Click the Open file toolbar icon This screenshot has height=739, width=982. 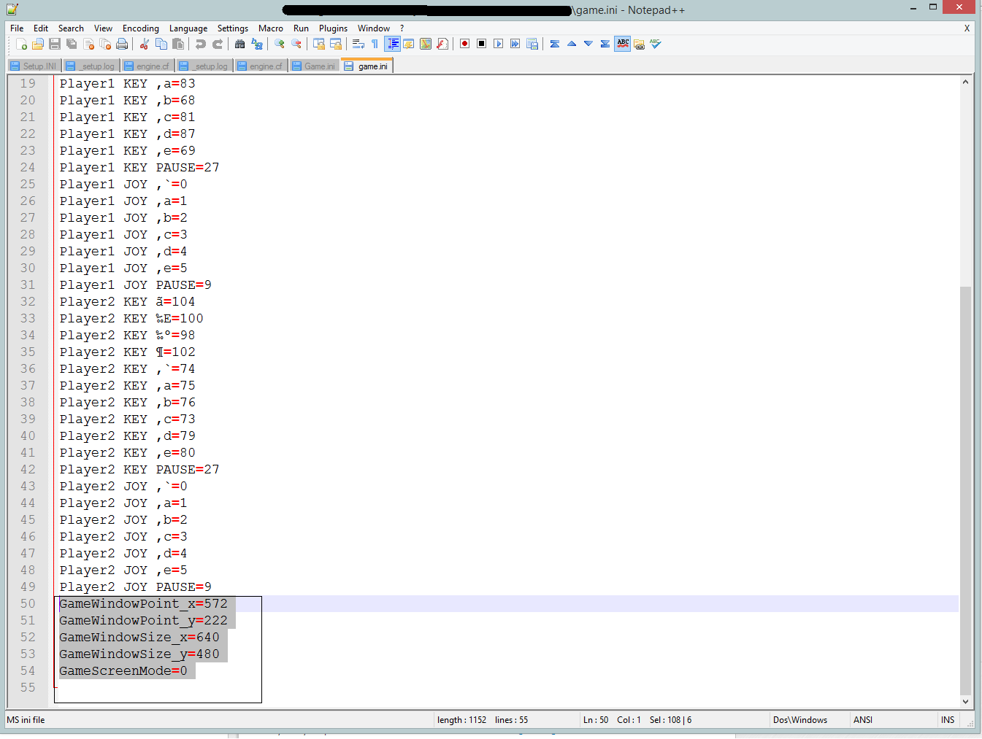point(38,44)
